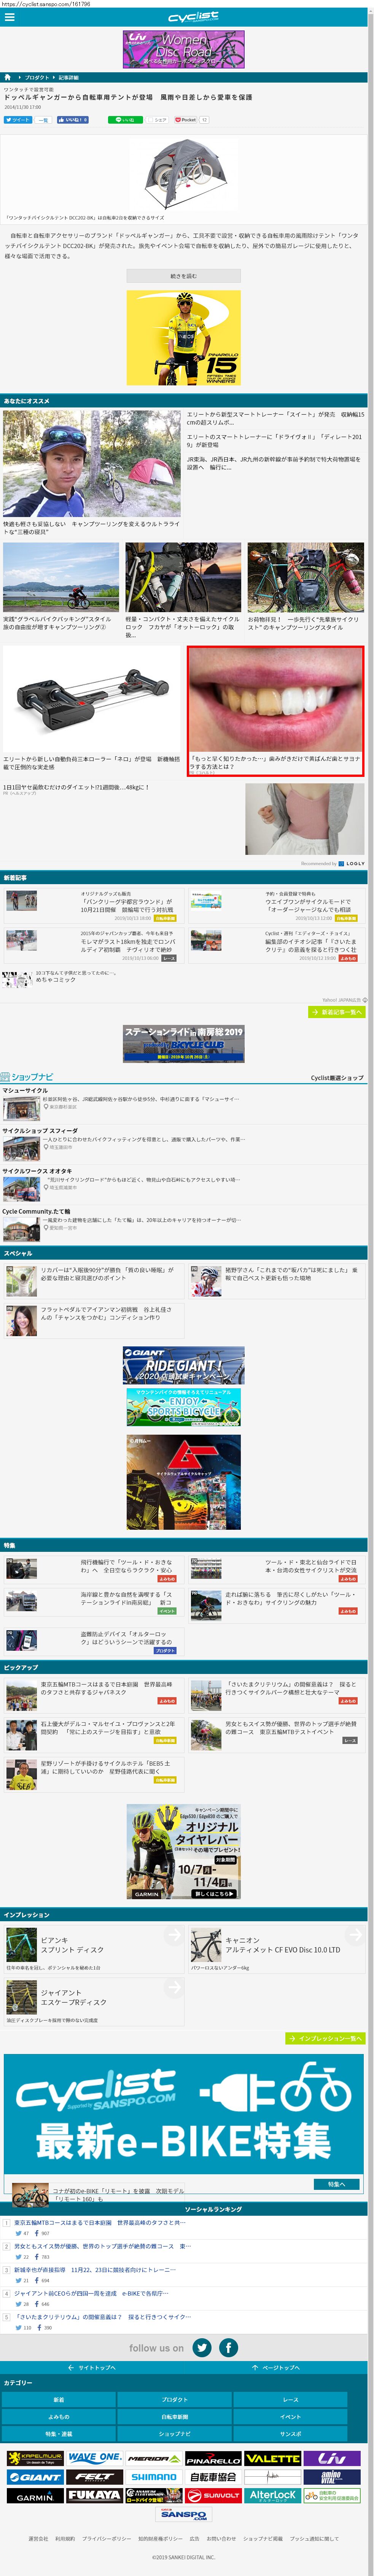Click the 続きを読む button
This screenshot has width=374, height=2576.
(184, 276)
